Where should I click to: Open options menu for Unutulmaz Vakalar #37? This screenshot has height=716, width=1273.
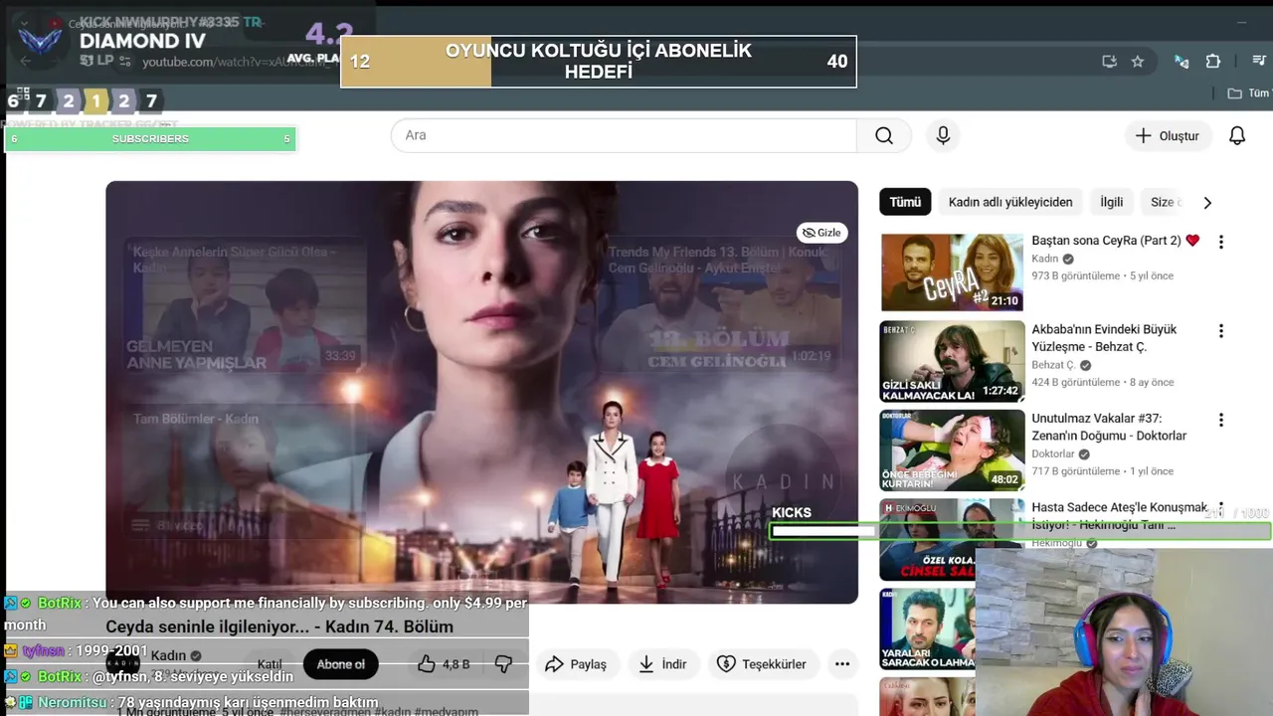pyautogui.click(x=1221, y=420)
